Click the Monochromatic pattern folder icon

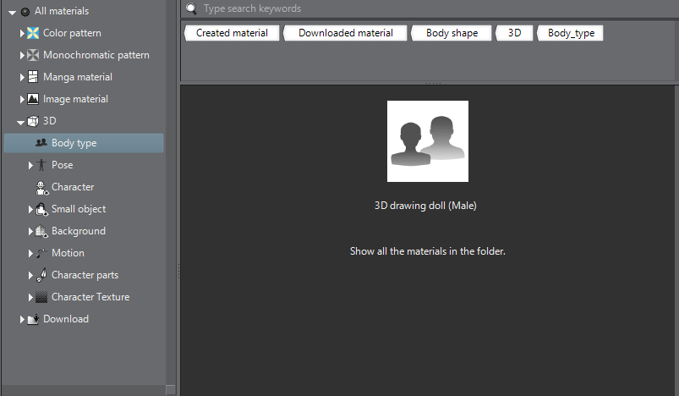pos(33,55)
